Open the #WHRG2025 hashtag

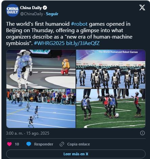49,43
